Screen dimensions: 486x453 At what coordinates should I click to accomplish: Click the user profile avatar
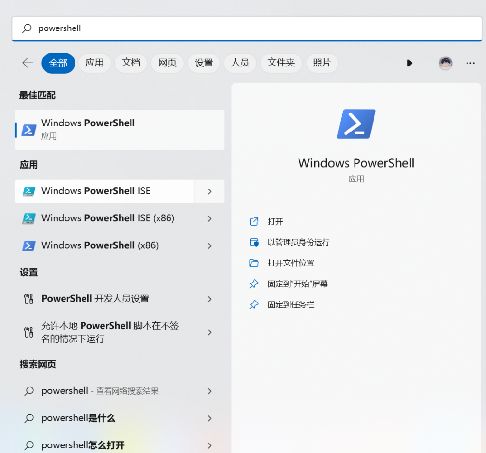point(445,63)
